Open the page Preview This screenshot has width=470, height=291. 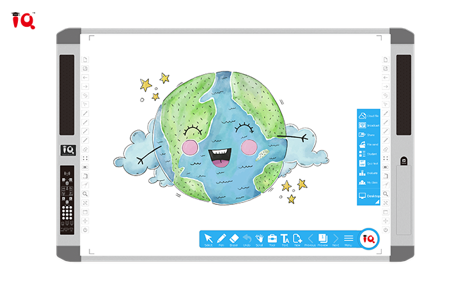pos(323,239)
